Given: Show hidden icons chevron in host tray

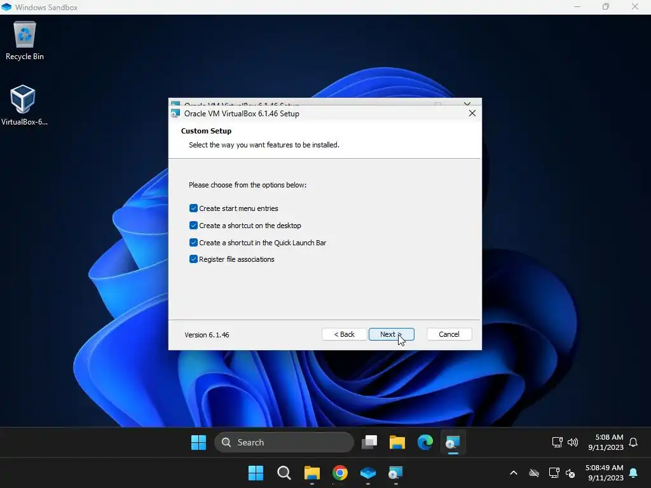Looking at the screenshot, I should (514, 473).
